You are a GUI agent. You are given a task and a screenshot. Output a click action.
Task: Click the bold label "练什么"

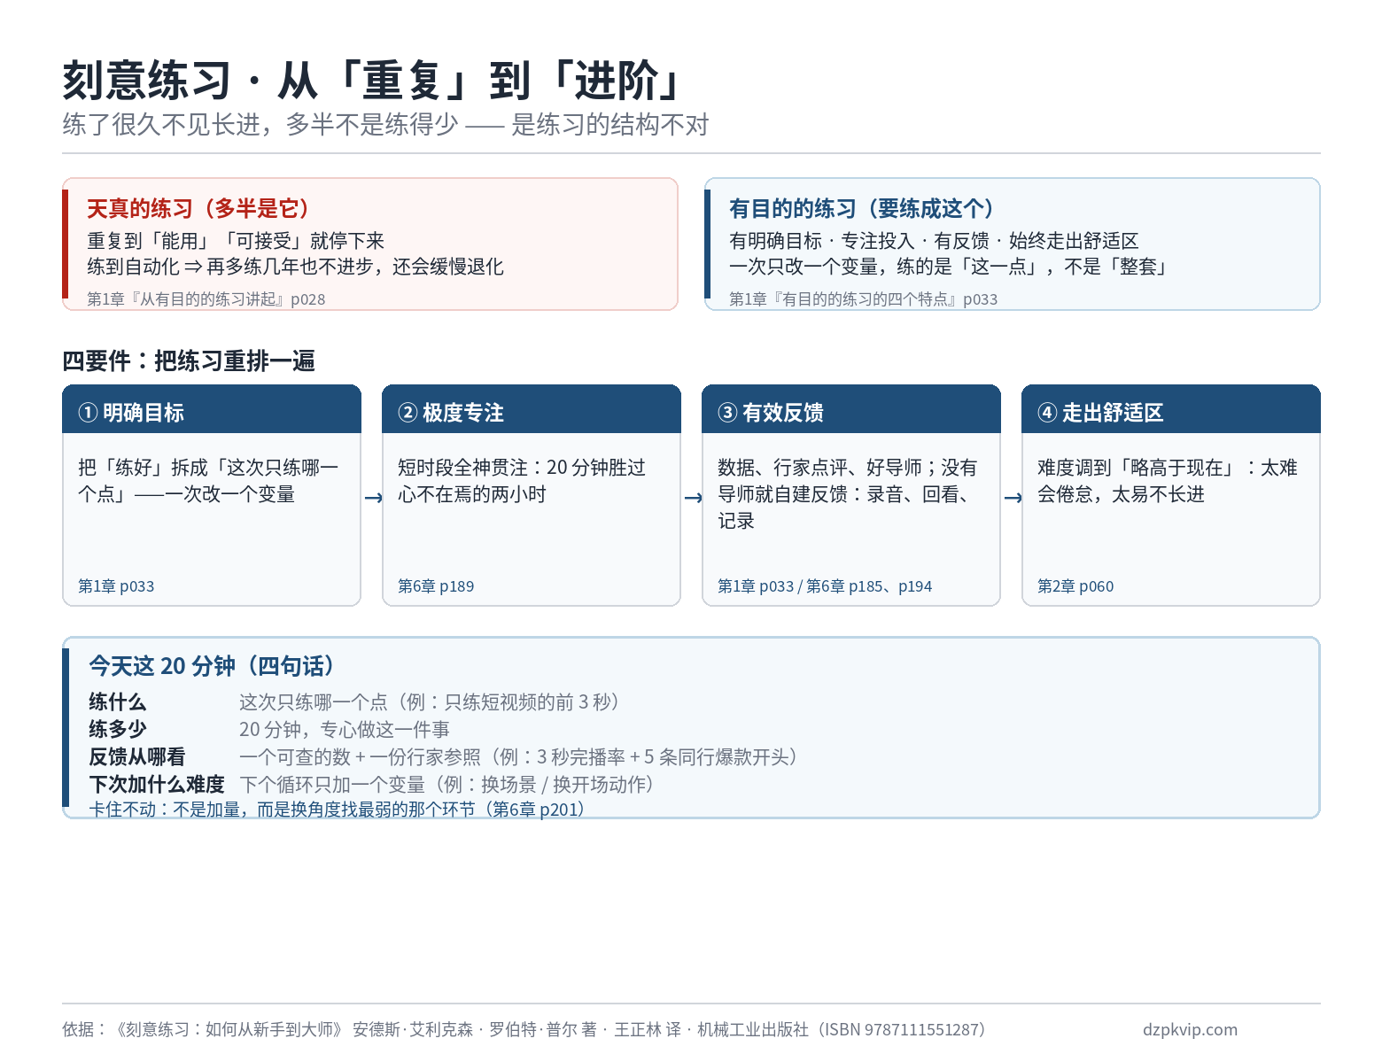(118, 702)
